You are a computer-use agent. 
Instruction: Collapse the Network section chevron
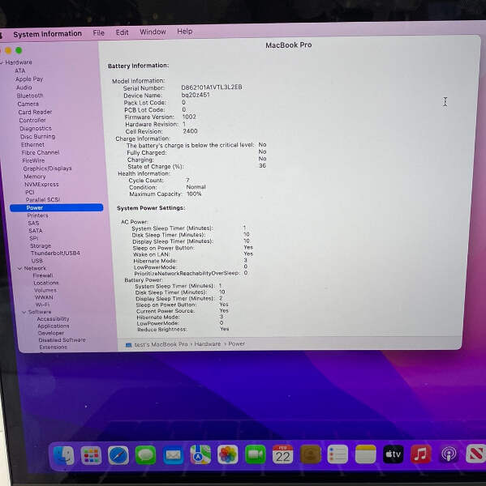click(19, 268)
